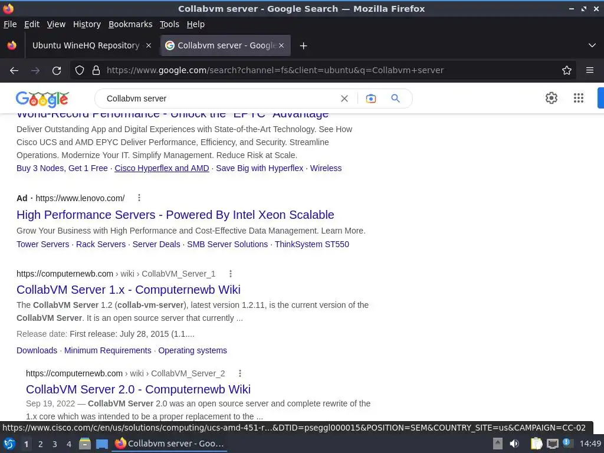Focus Collabvm server Firefox taskbar entry

(169, 444)
